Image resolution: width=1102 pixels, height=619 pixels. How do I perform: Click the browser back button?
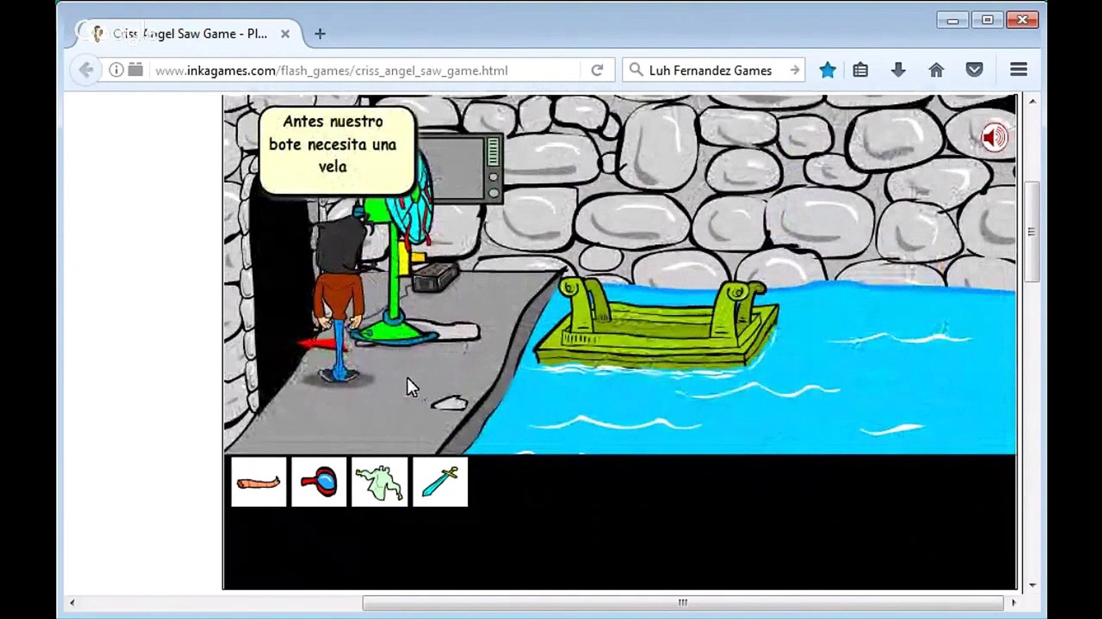tap(86, 70)
